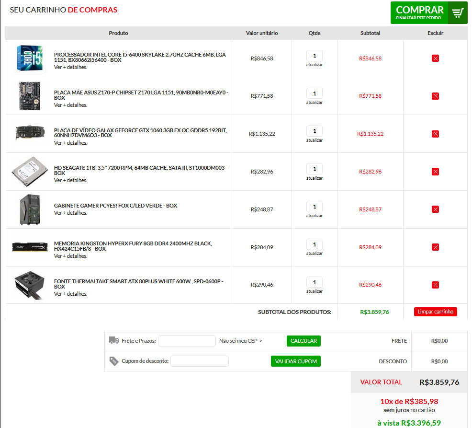Click CALCULAR to compute shipping
The height and width of the screenshot is (428, 472).
303,341
